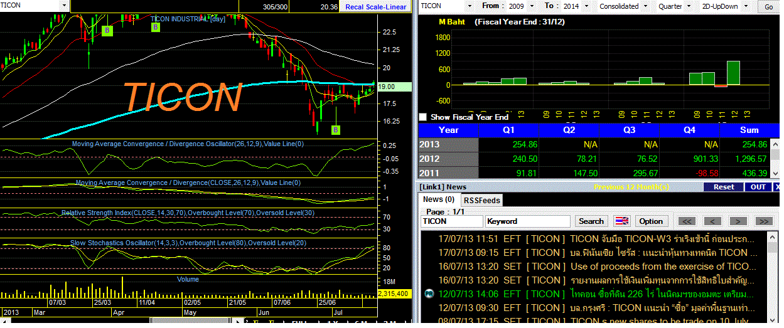This screenshot has height=328, width=784.
Task: Click the Q1 column header
Action: click(508, 130)
